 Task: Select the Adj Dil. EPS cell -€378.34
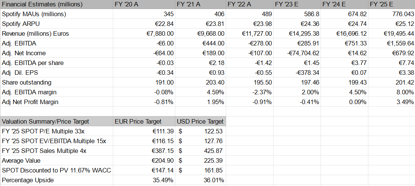(297, 73)
